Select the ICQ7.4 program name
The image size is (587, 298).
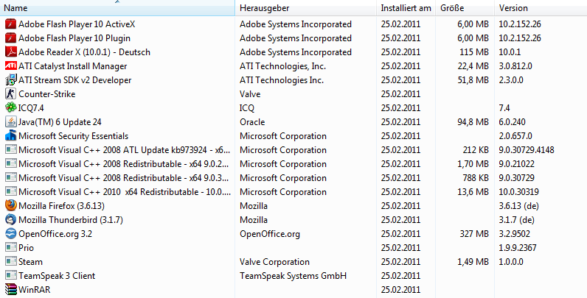coord(31,108)
